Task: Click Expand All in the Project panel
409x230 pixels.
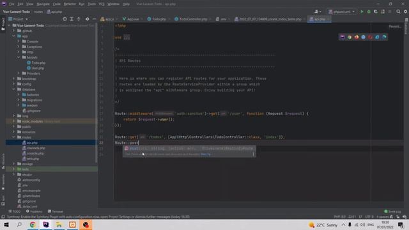Action: [72, 19]
